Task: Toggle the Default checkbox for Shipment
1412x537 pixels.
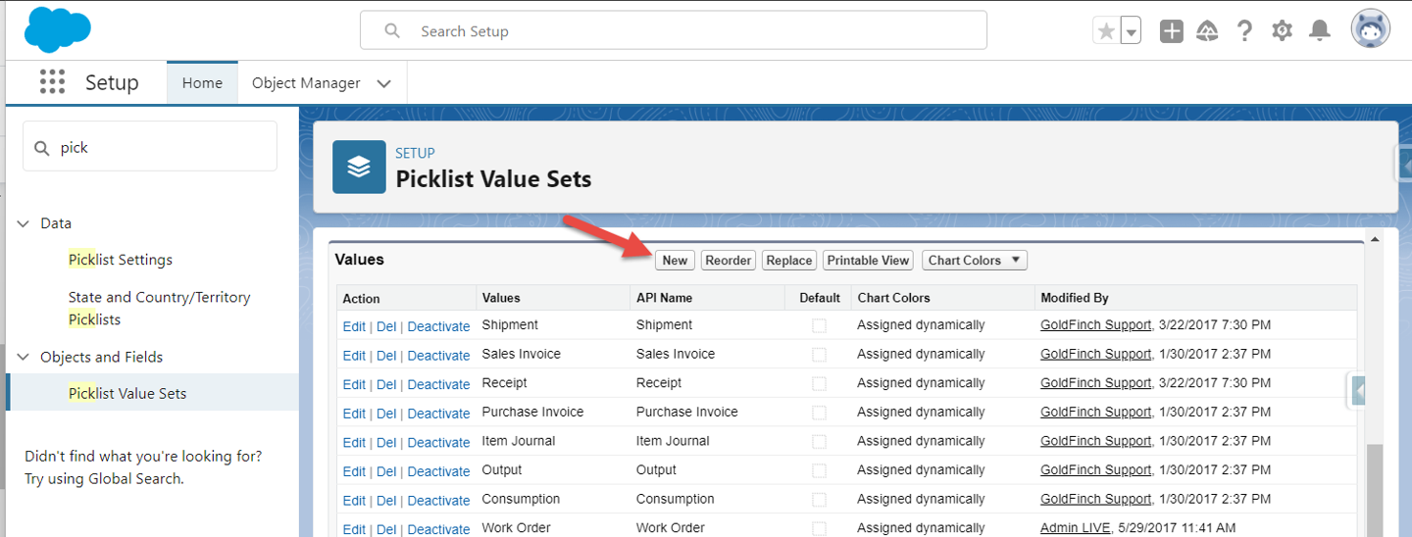Action: [x=819, y=325]
